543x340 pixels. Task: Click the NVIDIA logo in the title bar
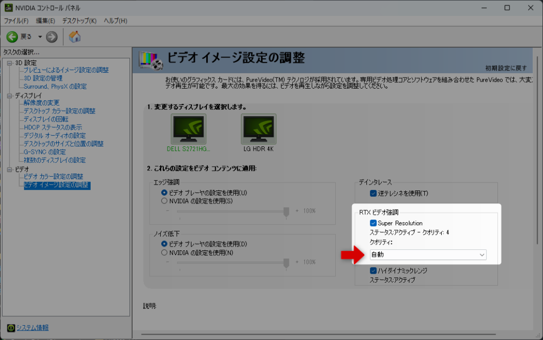click(7, 7)
